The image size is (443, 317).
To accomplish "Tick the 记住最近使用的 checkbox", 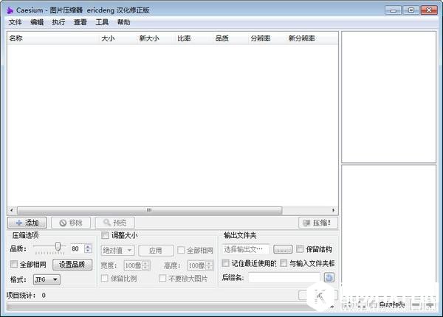I will click(226, 263).
